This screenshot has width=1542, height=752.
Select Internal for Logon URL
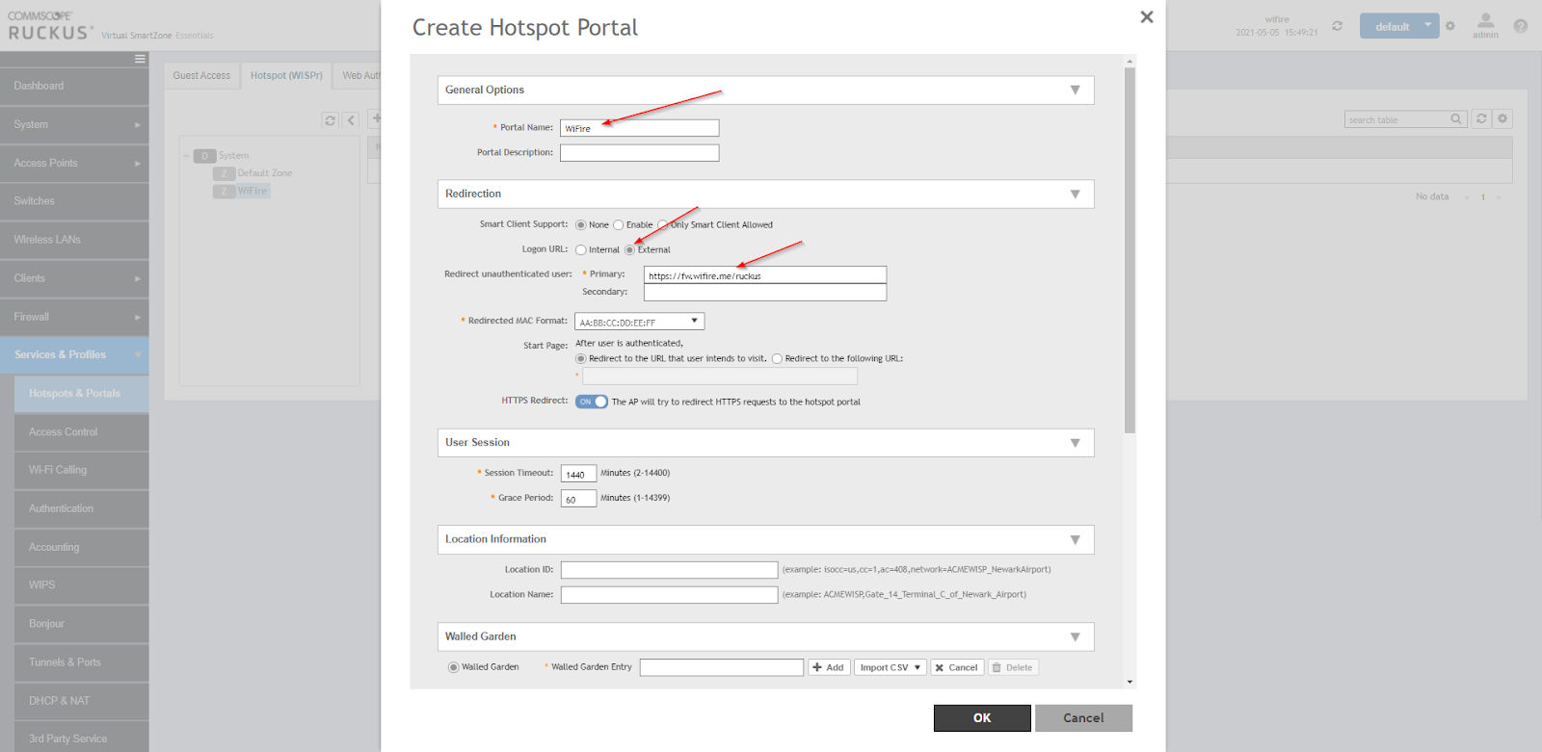coord(581,250)
